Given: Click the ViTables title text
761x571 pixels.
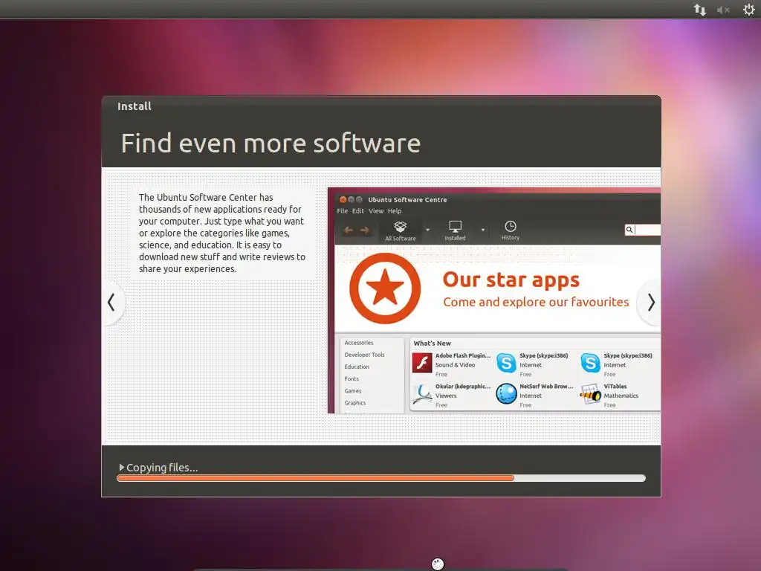Looking at the screenshot, I should pyautogui.click(x=615, y=387).
